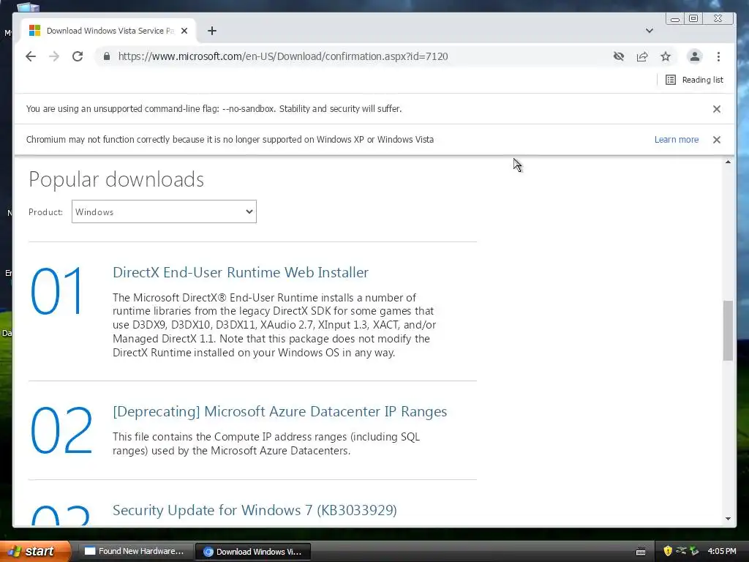Open DirectX End-User Runtime Web Installer link
Image resolution: width=749 pixels, height=562 pixels.
coord(240,272)
